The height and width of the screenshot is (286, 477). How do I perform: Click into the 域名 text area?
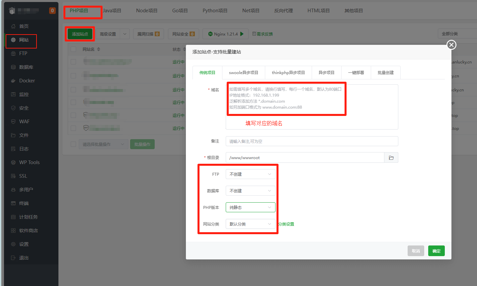[312, 107]
